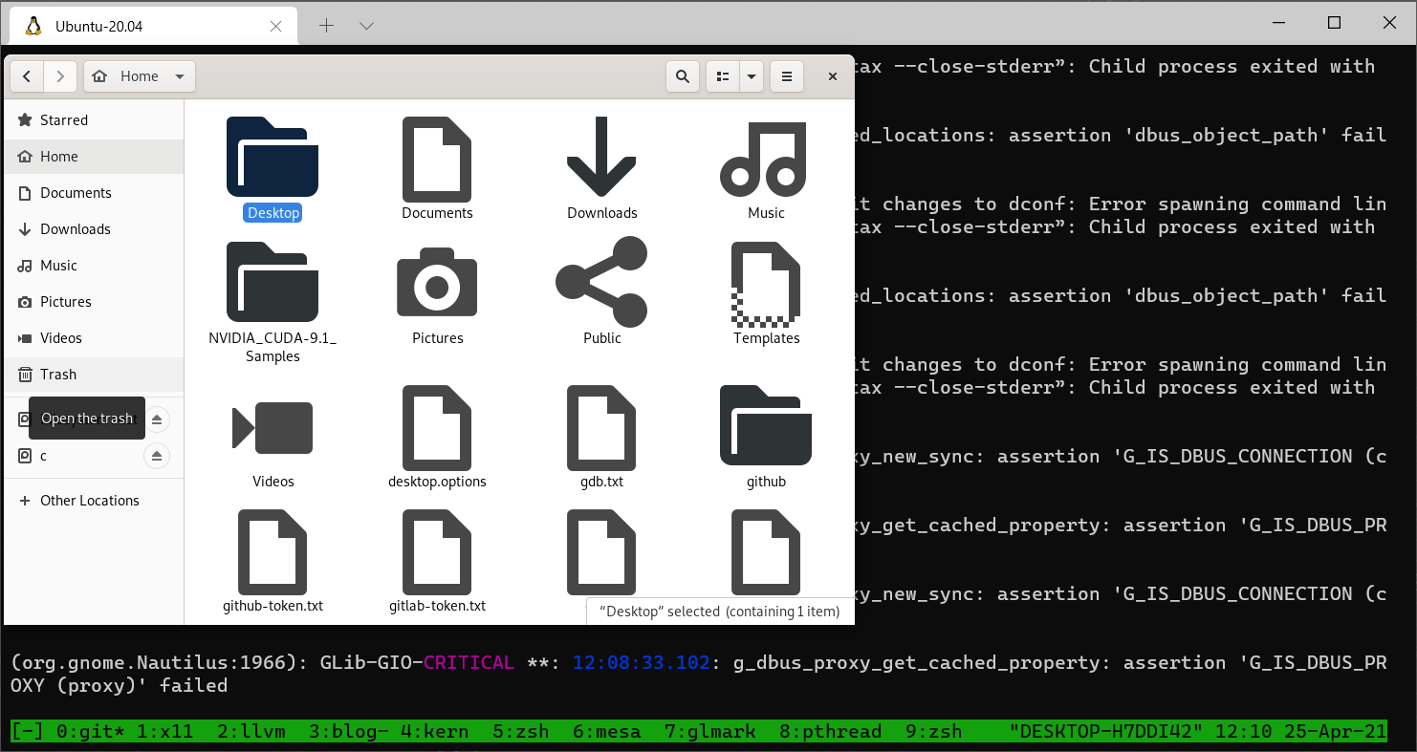
Task: Select the Desktop folder icon
Action: coord(272,157)
